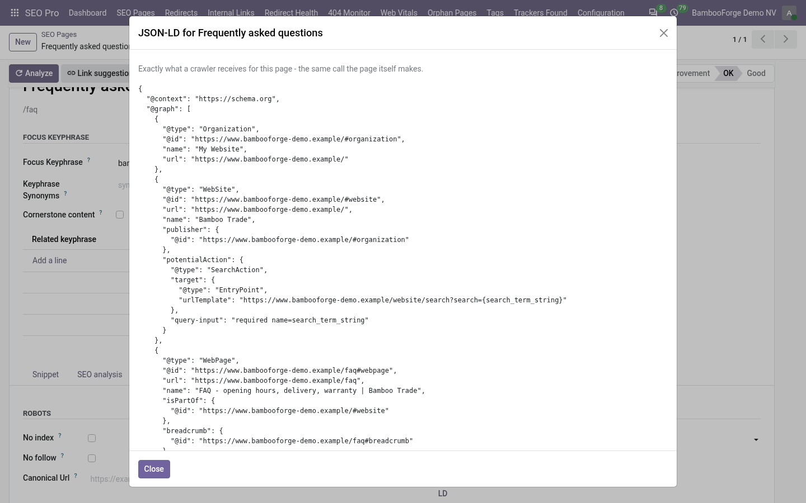806x503 pixels.
Task: Open the 404 Monitor menu
Action: pyautogui.click(x=349, y=13)
